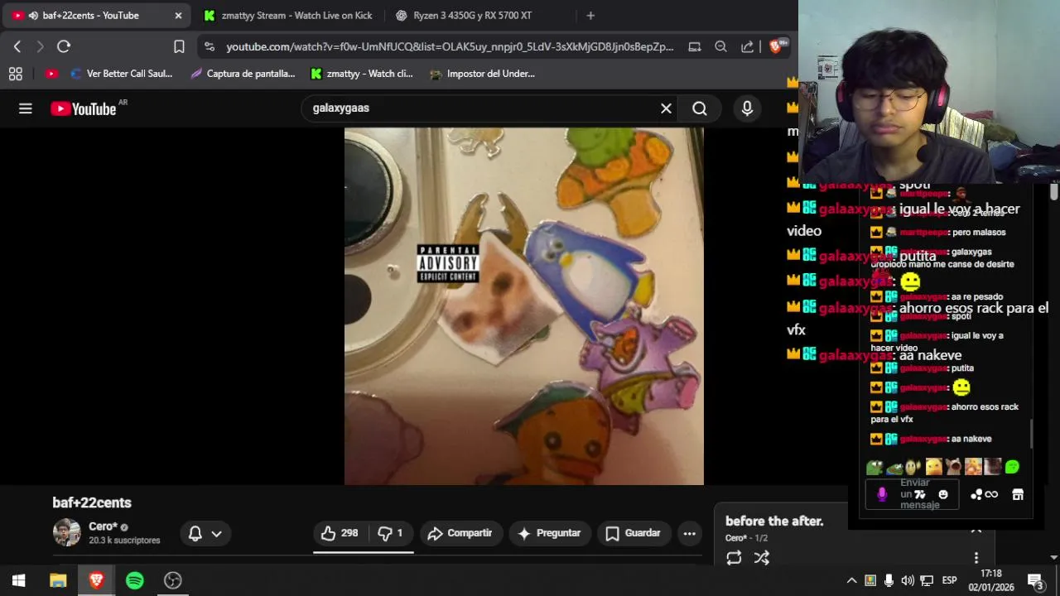Open the ESP language selector
This screenshot has height=596, width=1060.
(x=950, y=580)
